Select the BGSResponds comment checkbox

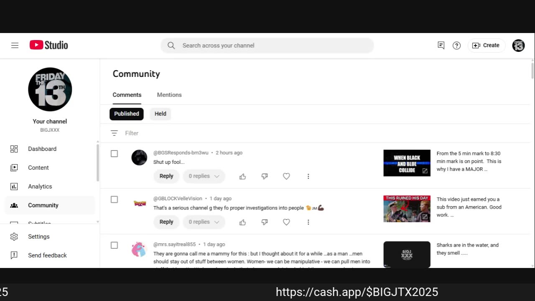pos(114,154)
